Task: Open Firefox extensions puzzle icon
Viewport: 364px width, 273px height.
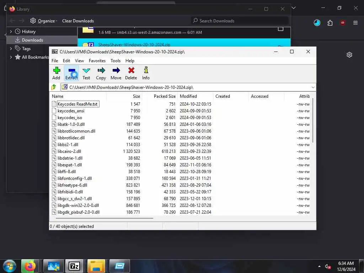Action: tap(330, 22)
